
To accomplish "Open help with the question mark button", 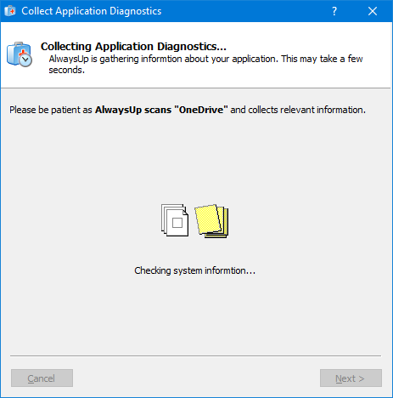I will 334,11.
